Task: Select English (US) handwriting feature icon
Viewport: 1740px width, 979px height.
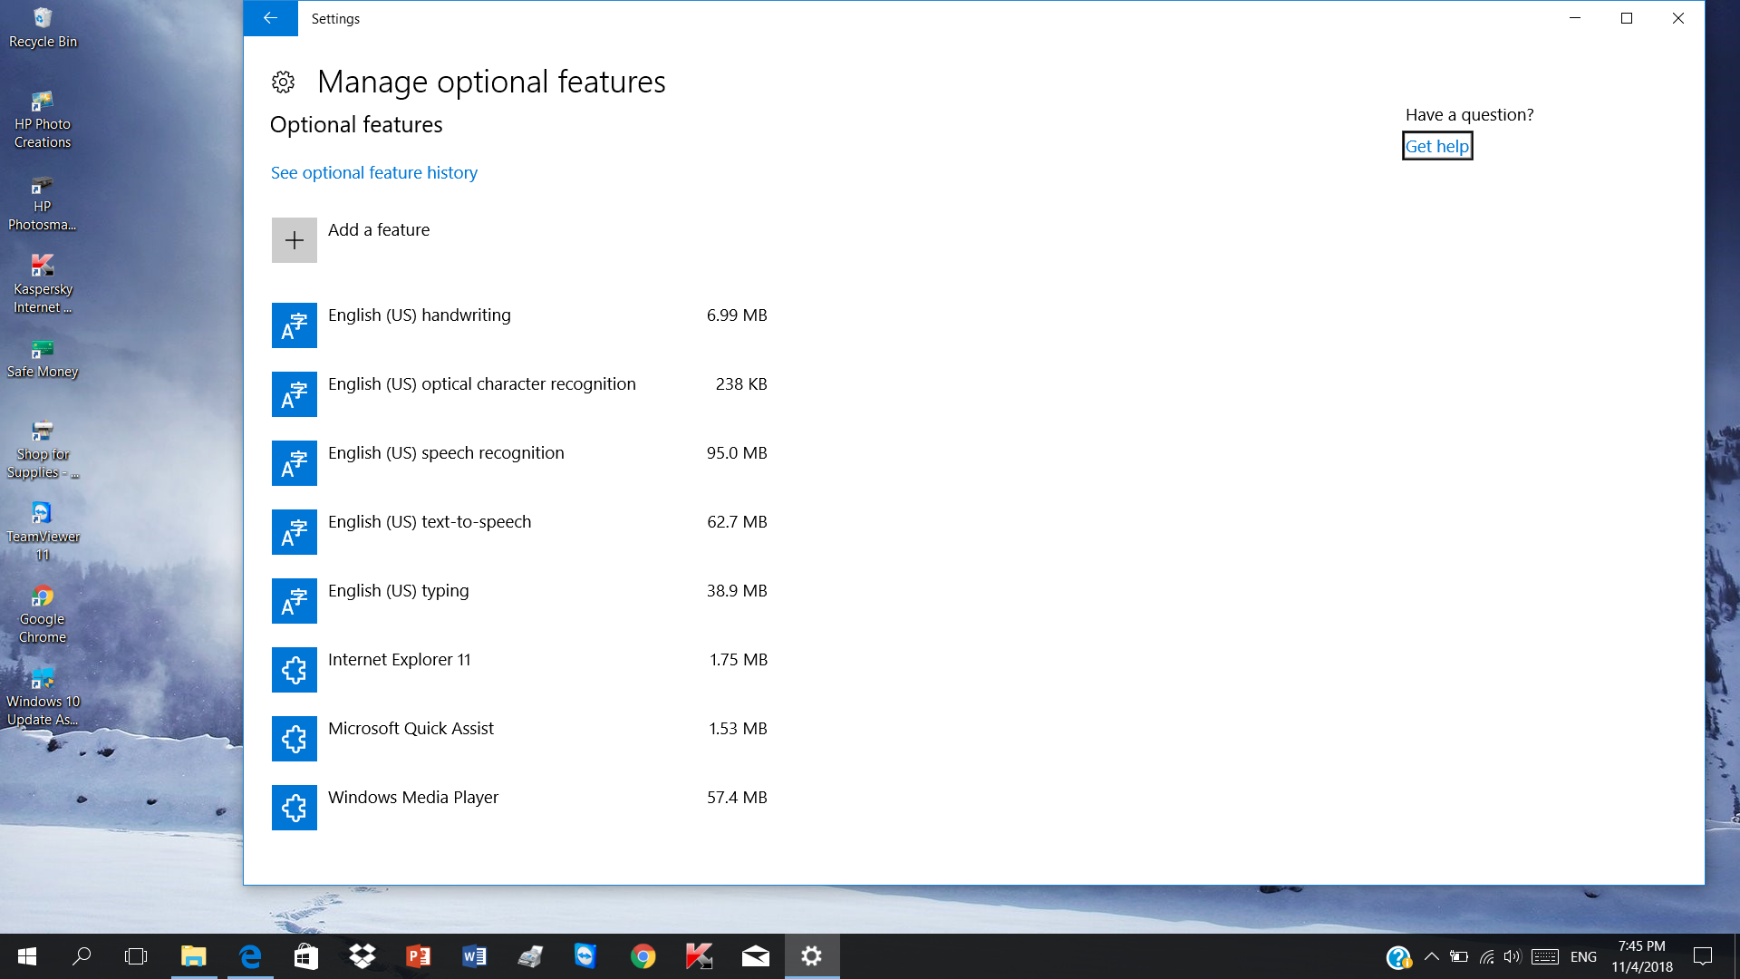Action: coord(294,325)
